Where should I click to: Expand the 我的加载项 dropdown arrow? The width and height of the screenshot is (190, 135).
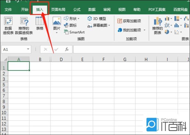coord(145,30)
